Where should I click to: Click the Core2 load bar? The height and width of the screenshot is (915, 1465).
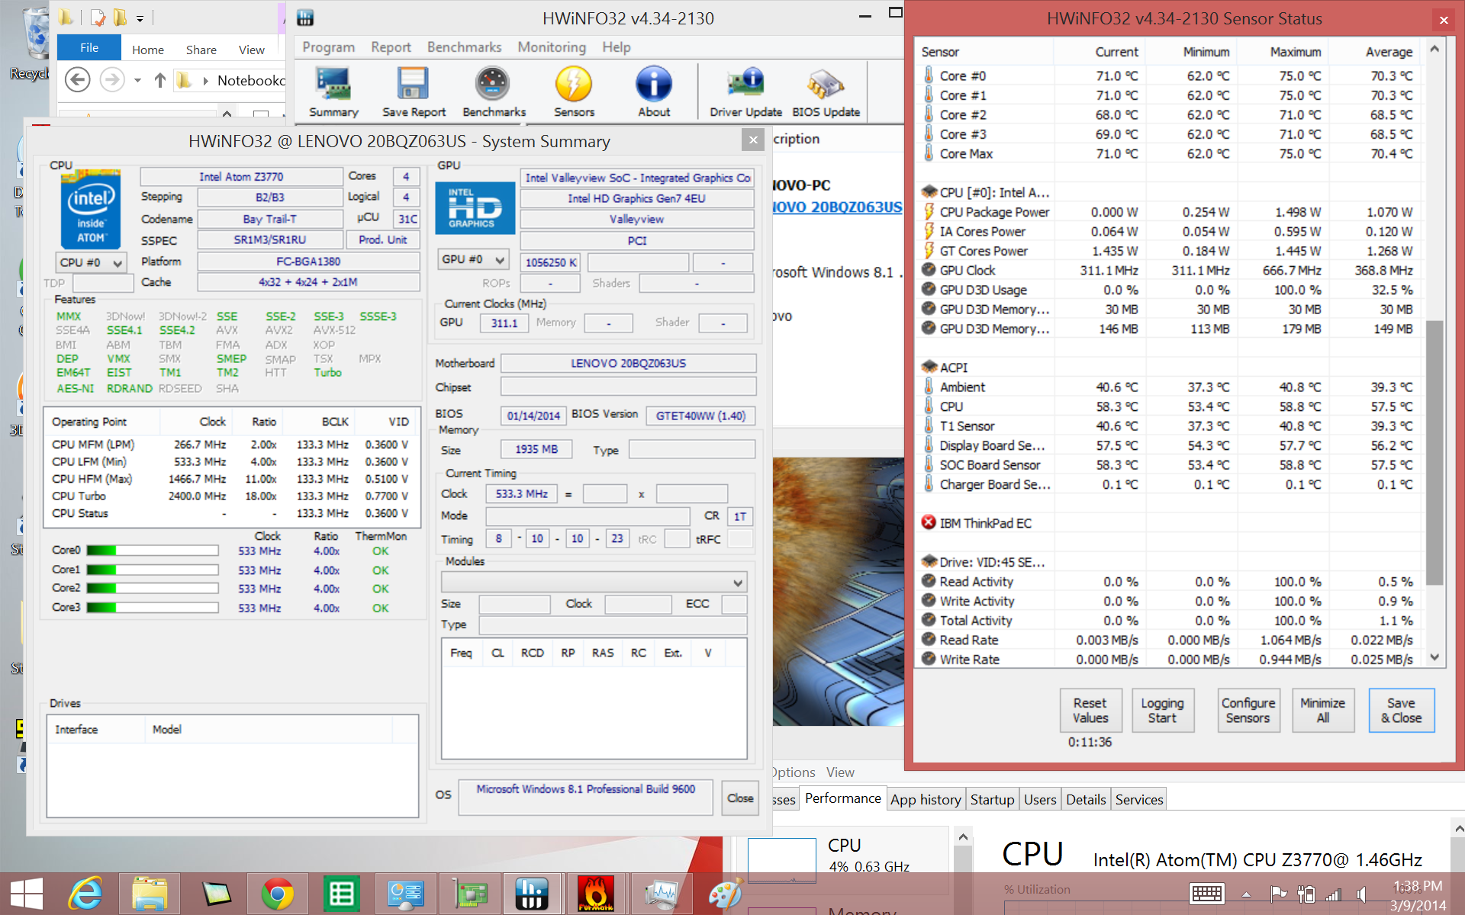[153, 588]
